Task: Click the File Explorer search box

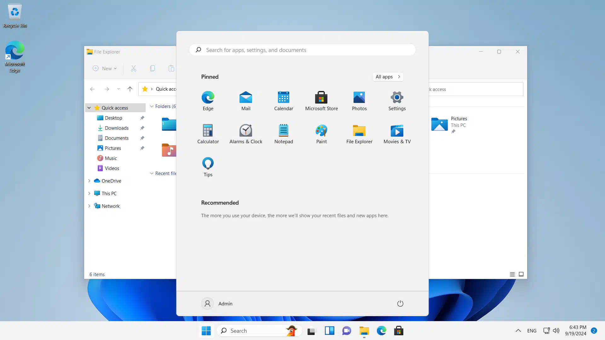Action: point(476,89)
